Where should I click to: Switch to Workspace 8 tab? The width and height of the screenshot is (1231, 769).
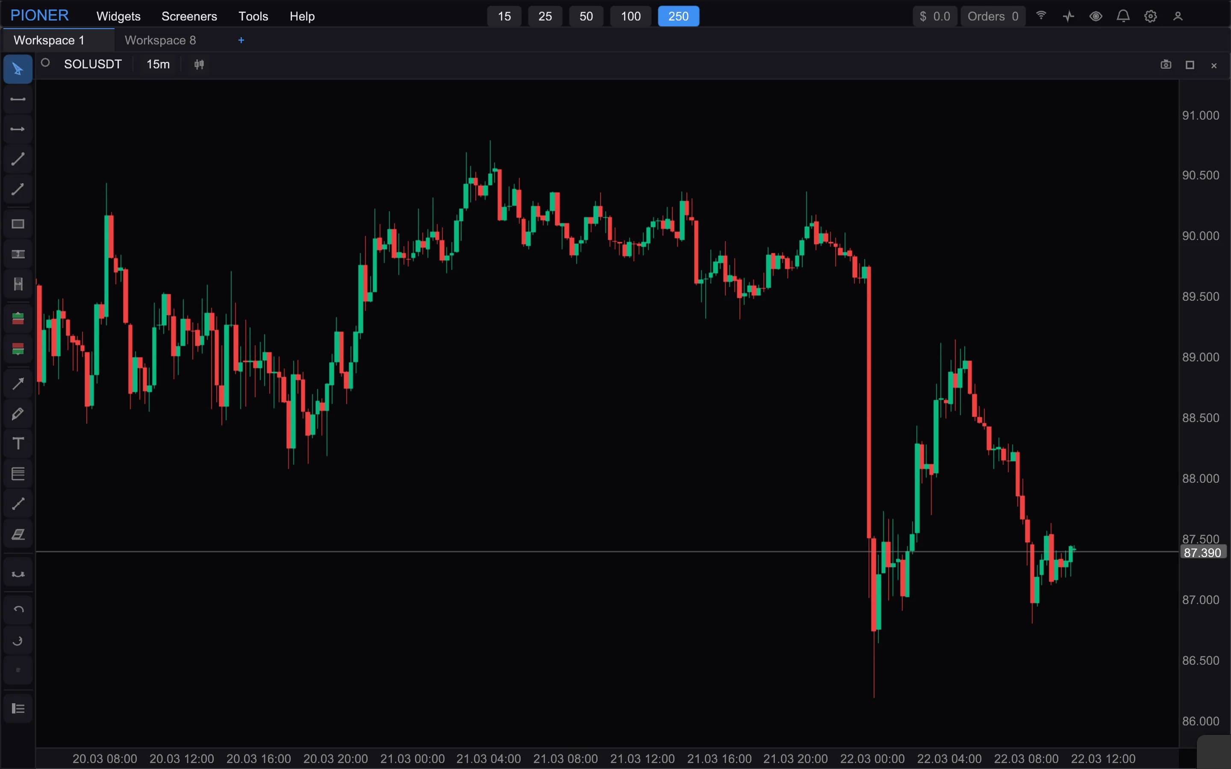160,40
